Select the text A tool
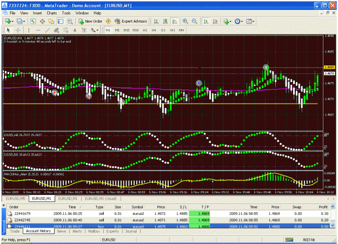The width and height of the screenshot is (338, 244). (75, 30)
